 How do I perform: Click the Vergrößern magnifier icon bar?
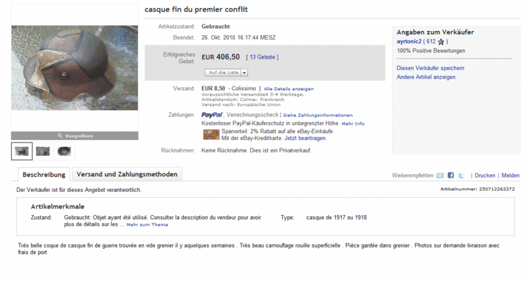coord(75,136)
